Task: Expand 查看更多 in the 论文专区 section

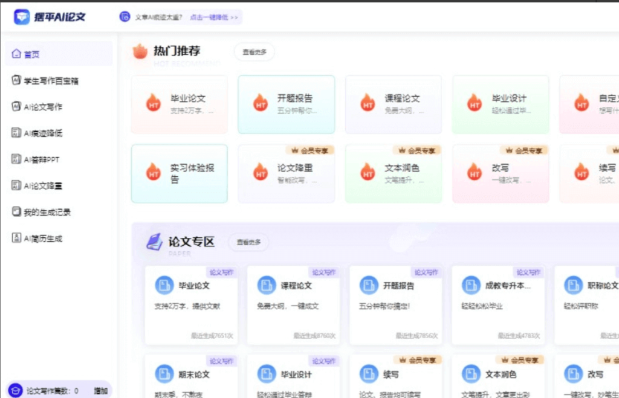Action: [248, 241]
